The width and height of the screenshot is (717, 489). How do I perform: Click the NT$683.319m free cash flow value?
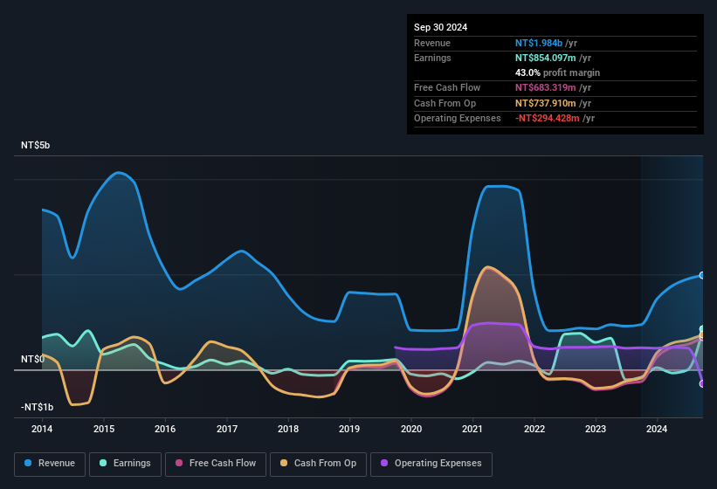pyautogui.click(x=546, y=87)
